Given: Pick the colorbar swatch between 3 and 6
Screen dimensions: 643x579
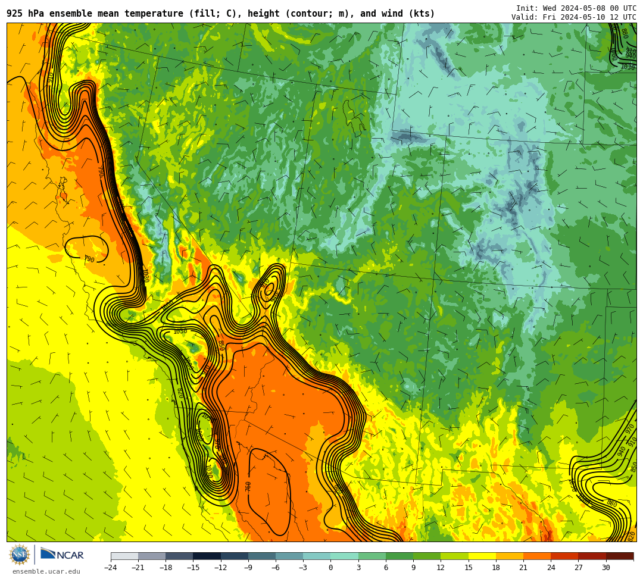Looking at the screenshot, I should [372, 556].
